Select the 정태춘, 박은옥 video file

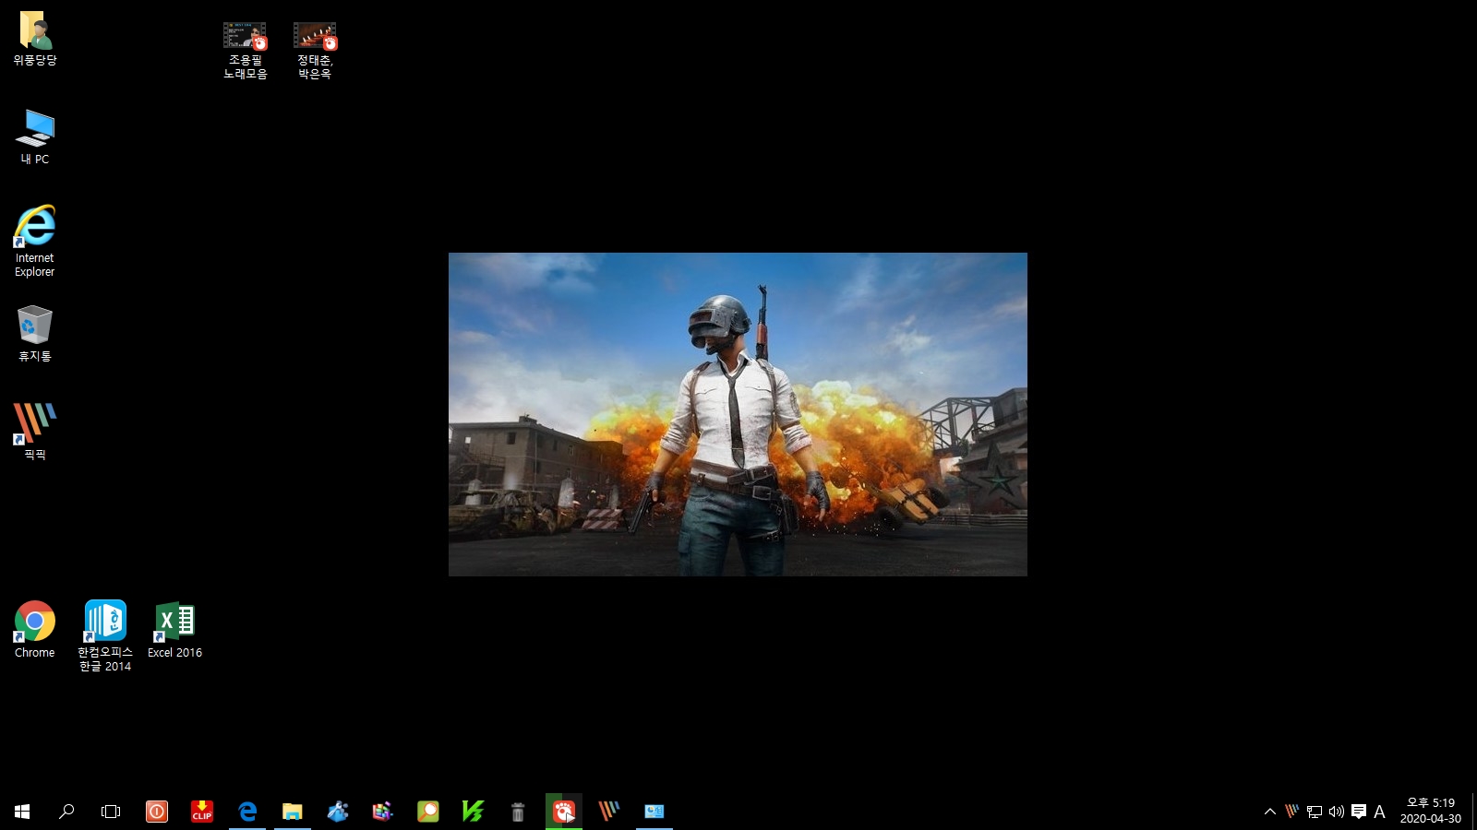point(315,51)
